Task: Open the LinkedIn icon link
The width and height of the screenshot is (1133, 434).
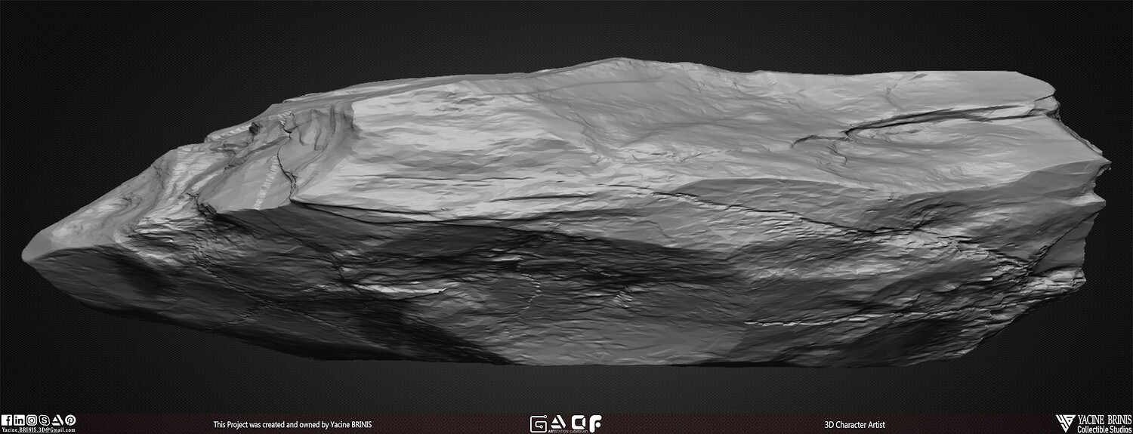Action: click(x=19, y=420)
